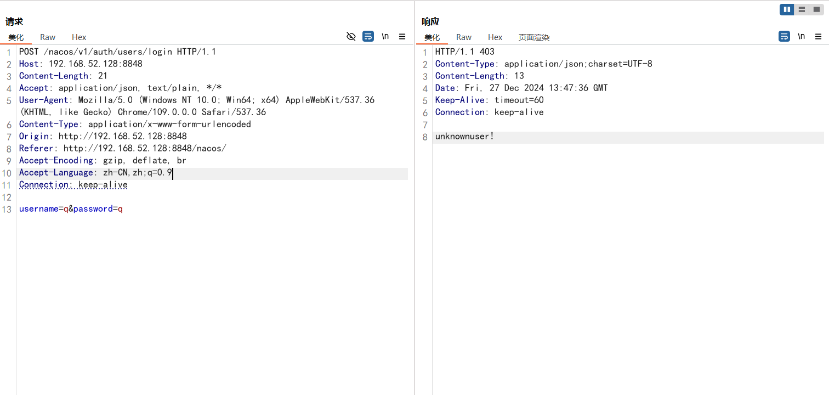The image size is (829, 395).
Task: Click the response Content-Type application/json line
Action: pos(544,64)
